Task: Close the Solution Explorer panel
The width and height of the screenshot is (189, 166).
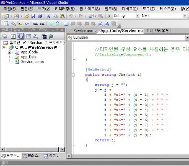Action: click(62, 30)
